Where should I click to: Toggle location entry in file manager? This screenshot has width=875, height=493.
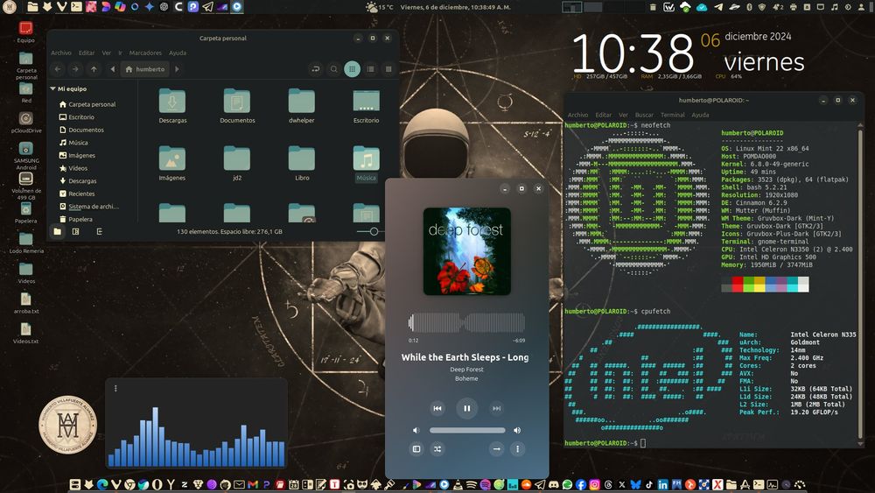[x=315, y=69]
